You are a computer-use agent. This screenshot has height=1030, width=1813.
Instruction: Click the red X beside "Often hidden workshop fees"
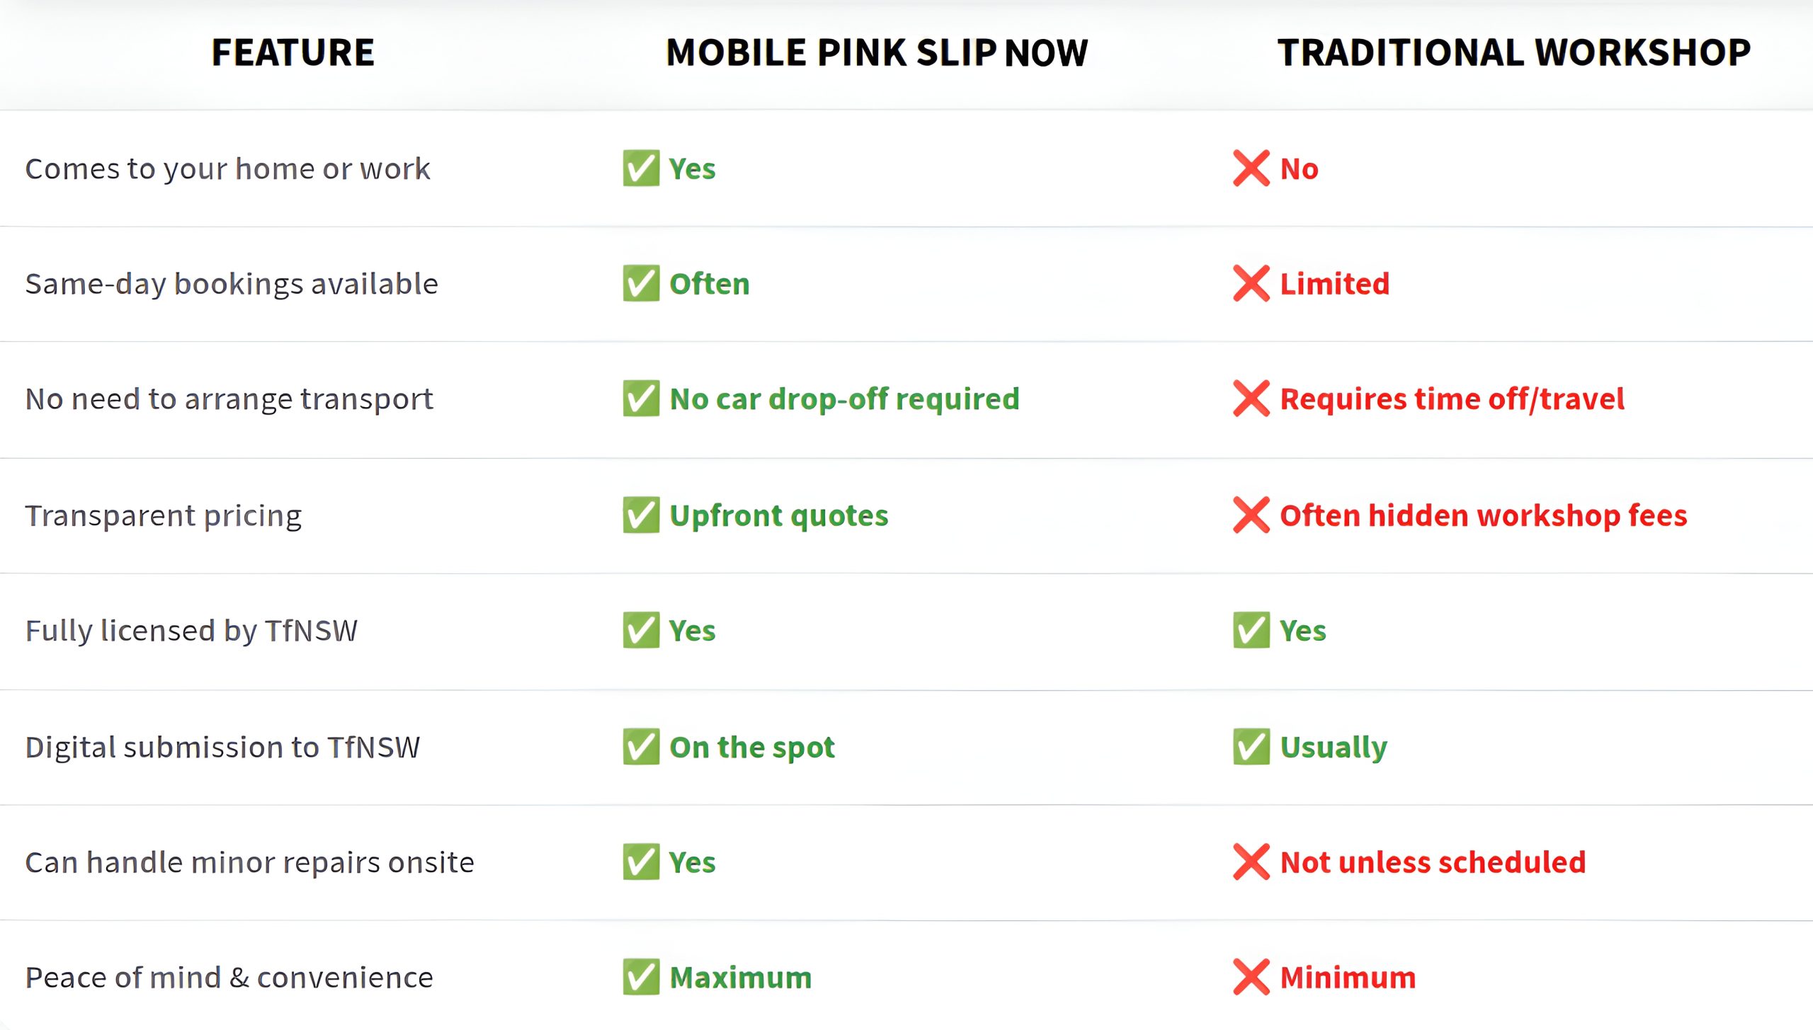pos(1251,515)
